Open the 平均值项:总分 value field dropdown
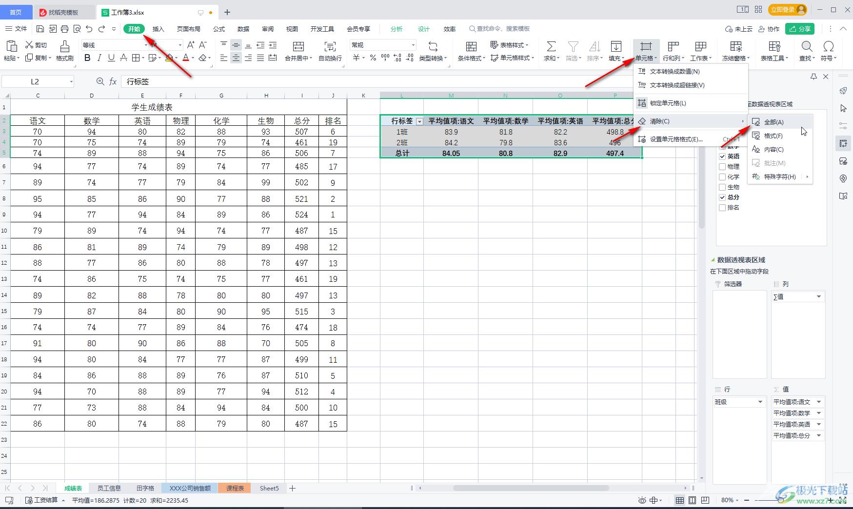Viewport: 853px width, 509px height. (819, 436)
